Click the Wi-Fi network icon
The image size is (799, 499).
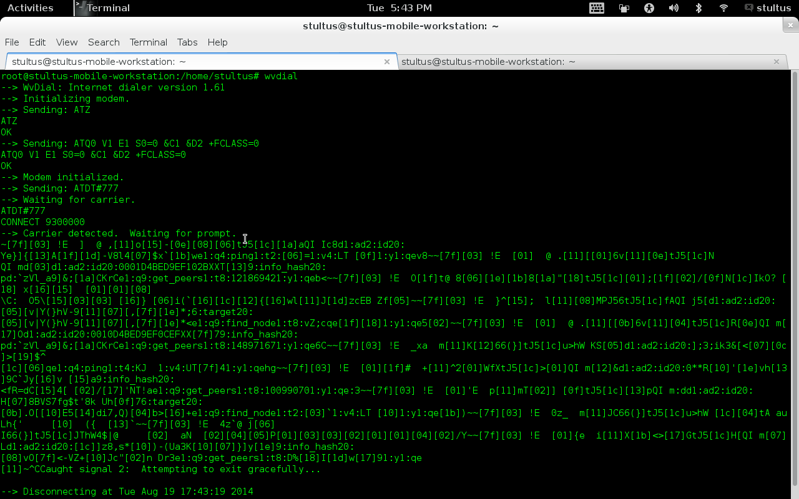(723, 7)
